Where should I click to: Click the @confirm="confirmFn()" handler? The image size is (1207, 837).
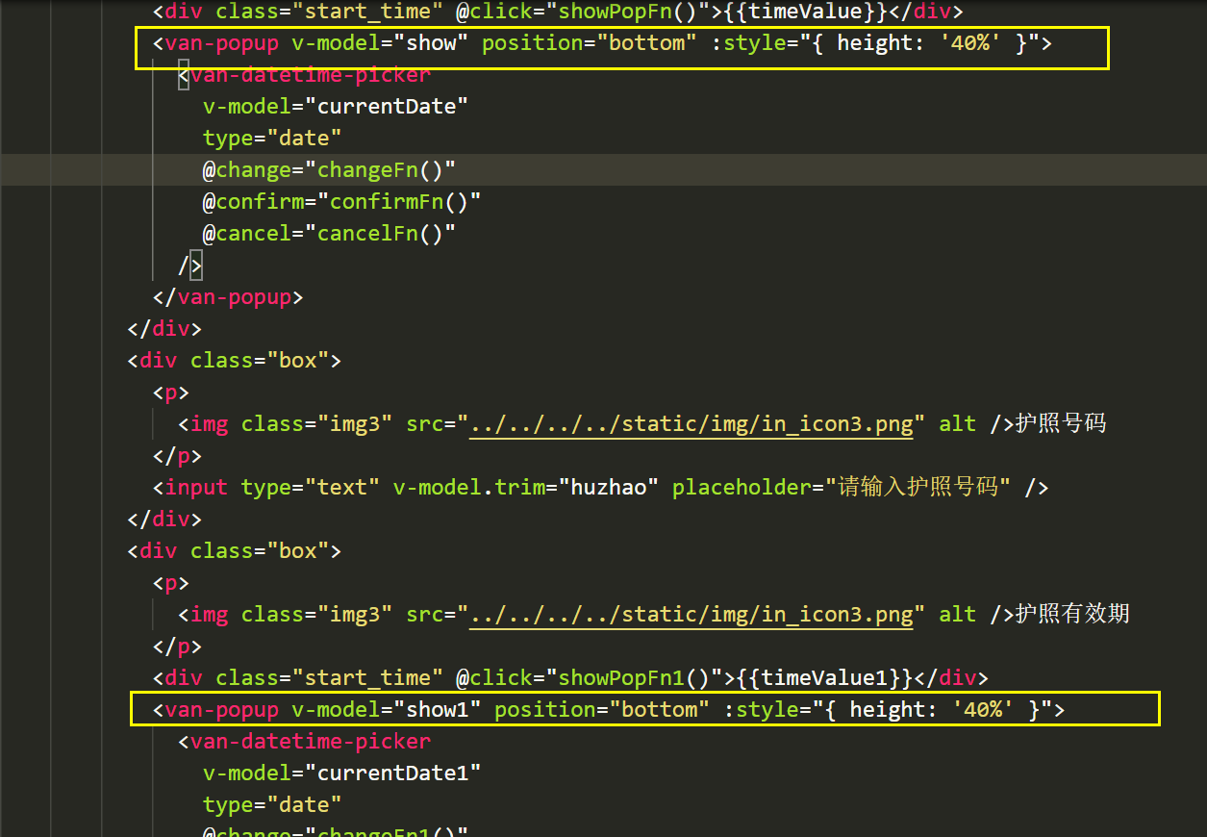339,201
